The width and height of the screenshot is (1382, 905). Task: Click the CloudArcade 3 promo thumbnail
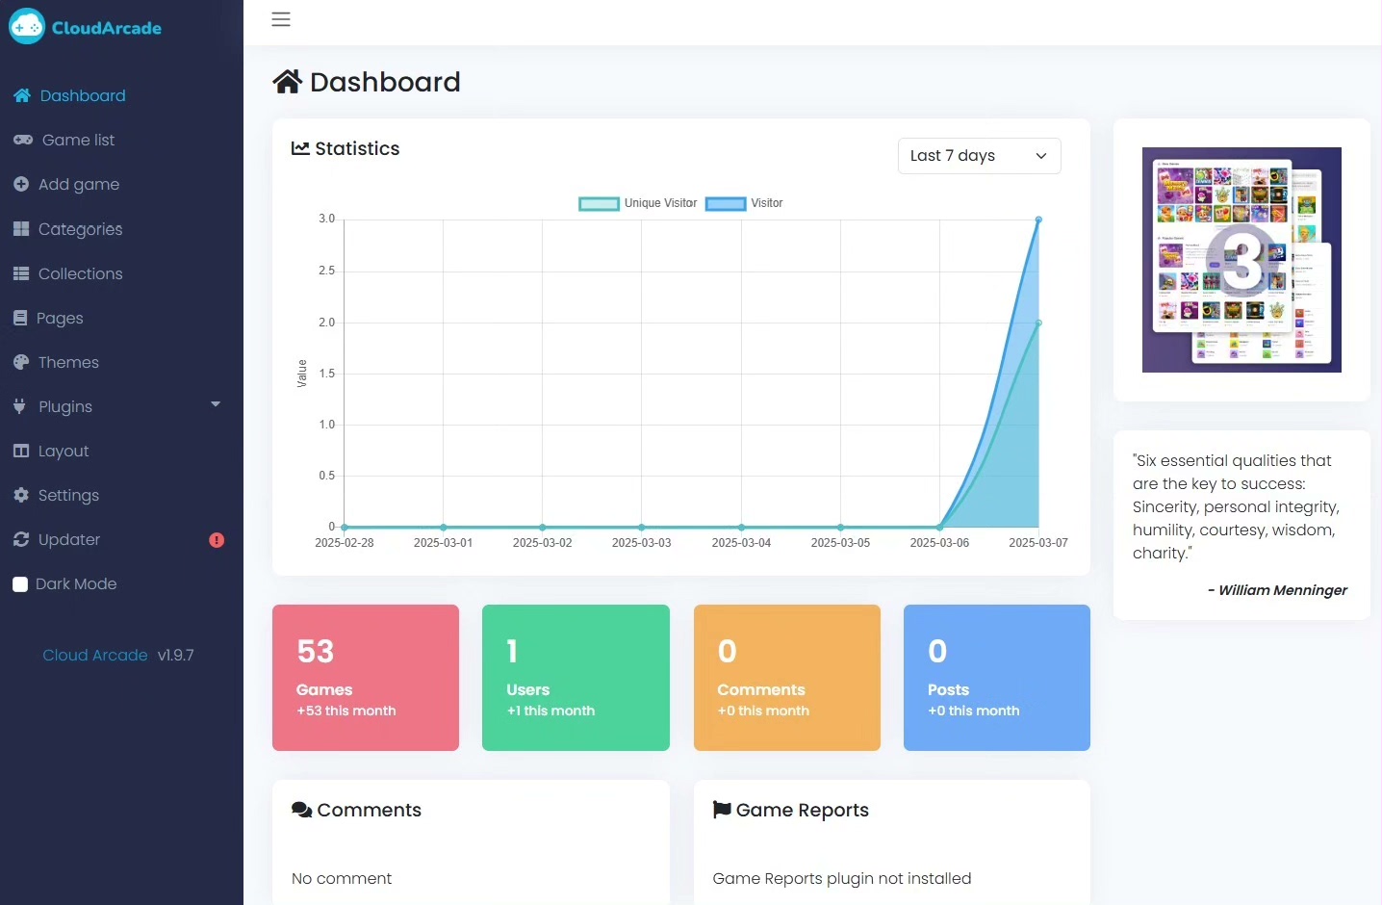[1241, 260]
